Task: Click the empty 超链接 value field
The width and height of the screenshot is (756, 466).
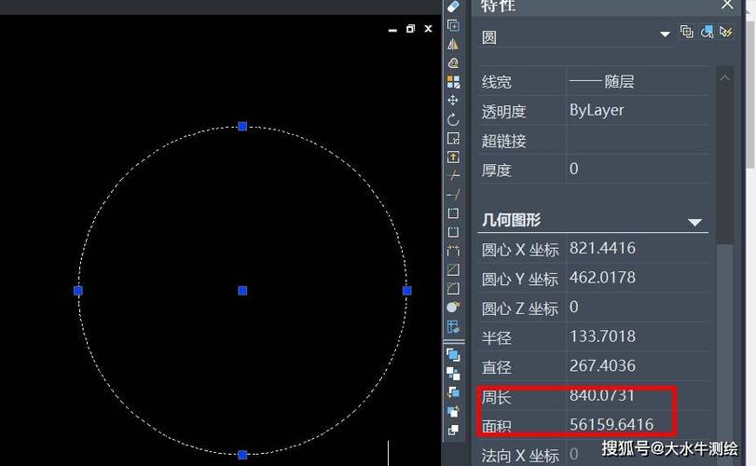Action: pyautogui.click(x=638, y=140)
